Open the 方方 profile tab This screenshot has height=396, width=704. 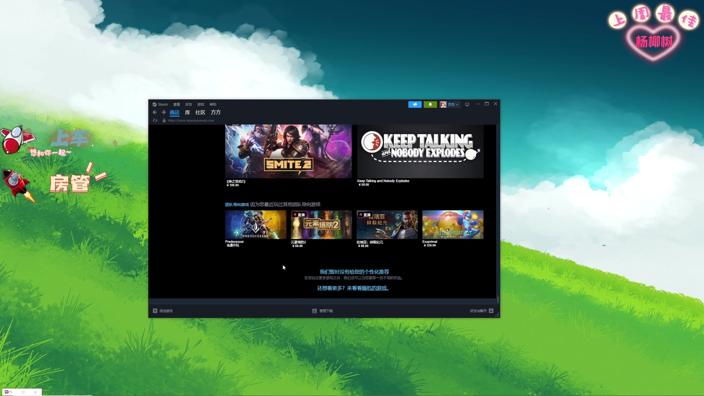(216, 113)
